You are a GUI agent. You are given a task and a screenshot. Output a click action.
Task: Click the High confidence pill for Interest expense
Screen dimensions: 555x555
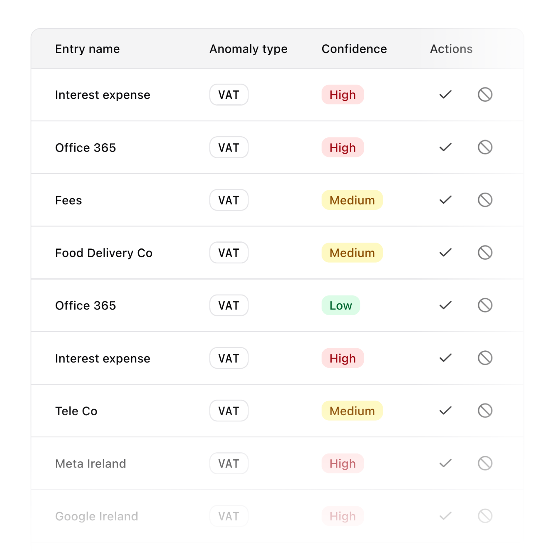coord(343,94)
